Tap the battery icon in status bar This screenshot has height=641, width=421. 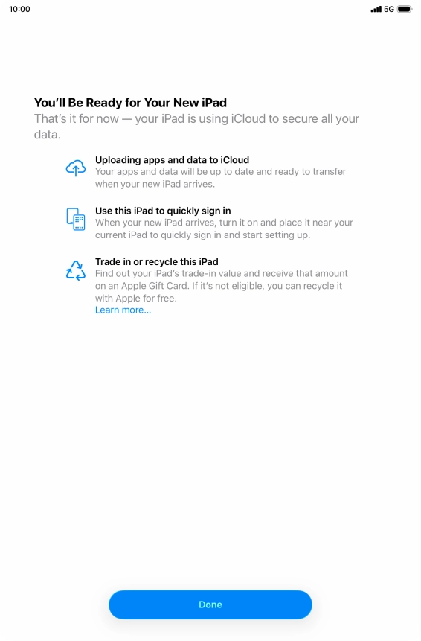click(x=405, y=9)
